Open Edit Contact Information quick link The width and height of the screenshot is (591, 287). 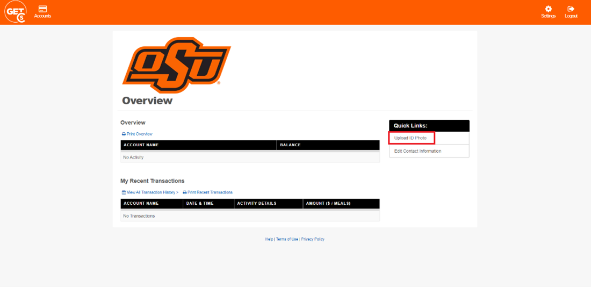tap(417, 151)
